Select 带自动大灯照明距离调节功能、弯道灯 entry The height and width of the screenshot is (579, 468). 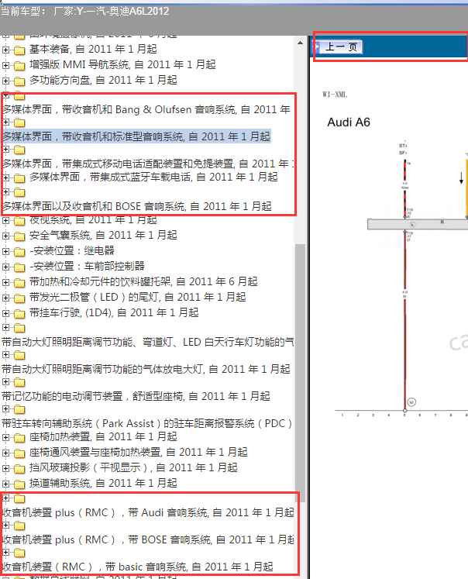pos(148,342)
